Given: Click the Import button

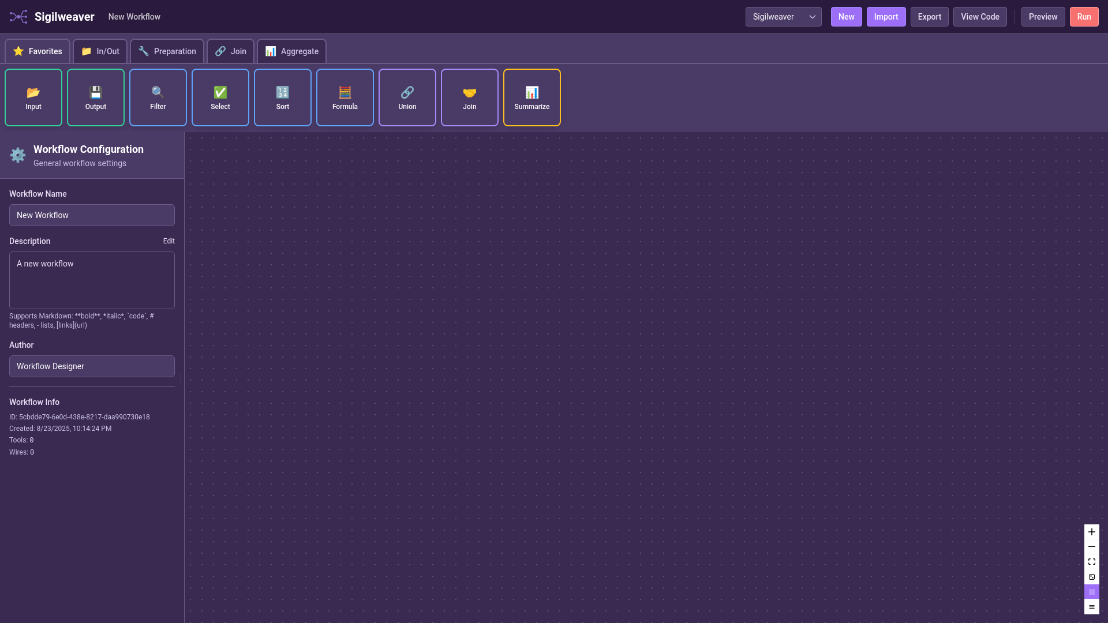Looking at the screenshot, I should tap(886, 17).
